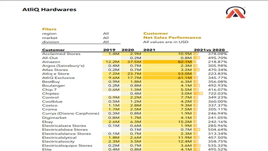Select the 'Chiptec' customer name
The width and height of the screenshot is (268, 151).
51,94
